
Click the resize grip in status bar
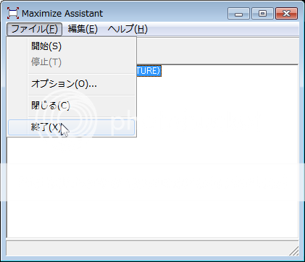[294, 251]
